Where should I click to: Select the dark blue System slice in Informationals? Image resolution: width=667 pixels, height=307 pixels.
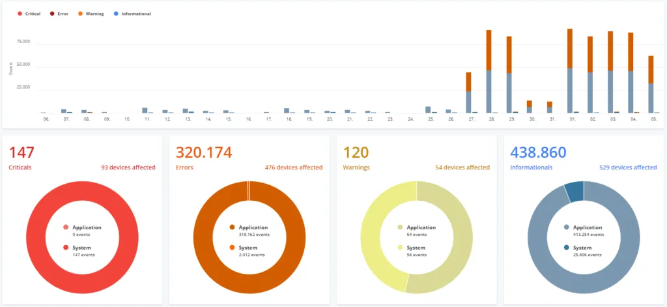(x=574, y=192)
